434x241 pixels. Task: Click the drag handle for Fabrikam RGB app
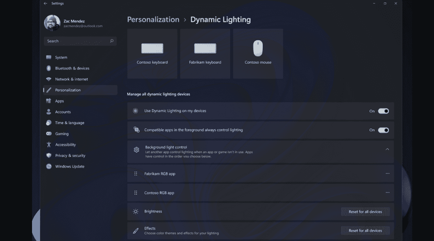click(x=136, y=174)
